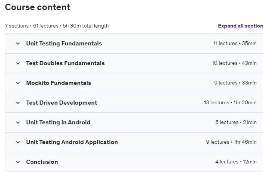Click the 4 lectures 12min summary
The width and height of the screenshot is (263, 172).
click(x=236, y=162)
